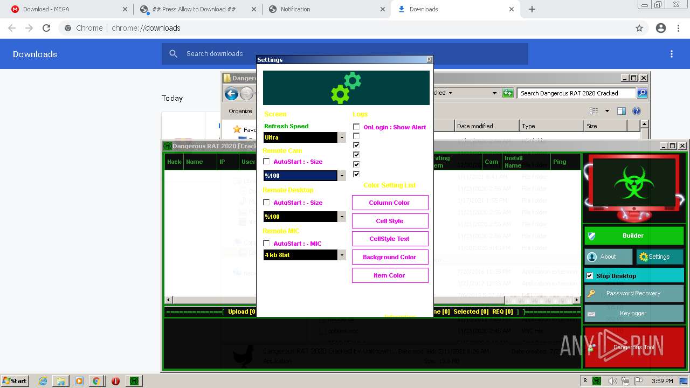690x388 pixels.
Task: Refresh the Explorer address bar with green arrows
Action: tap(507, 93)
